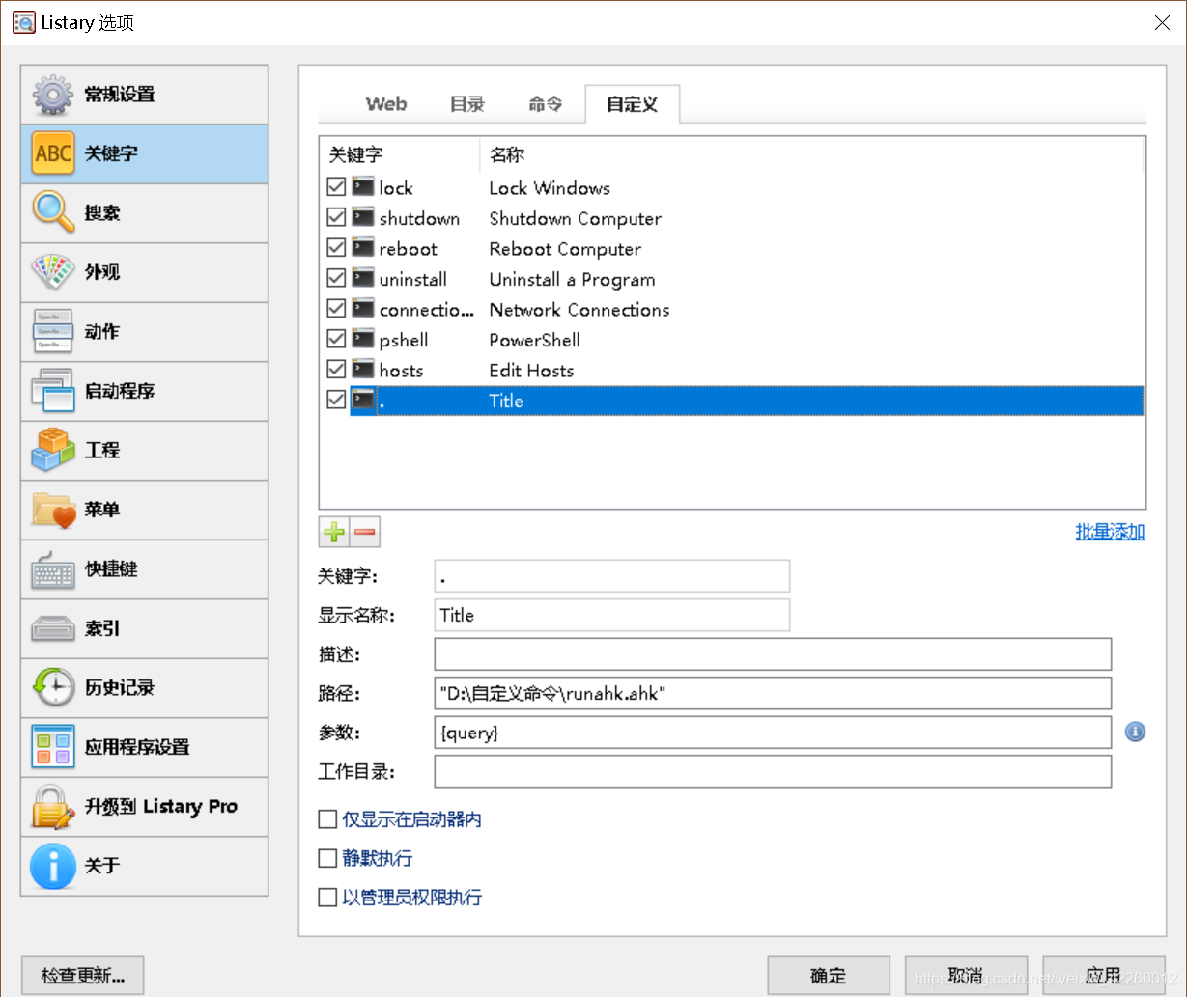Open the 索引 drive icon

click(52, 628)
